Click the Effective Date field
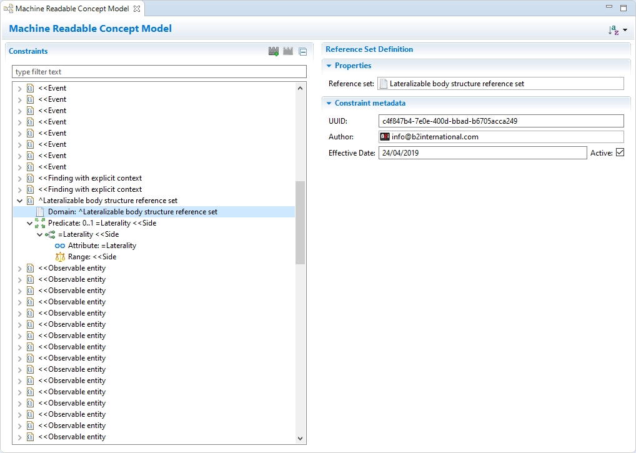636x453 pixels. pyautogui.click(x=482, y=152)
